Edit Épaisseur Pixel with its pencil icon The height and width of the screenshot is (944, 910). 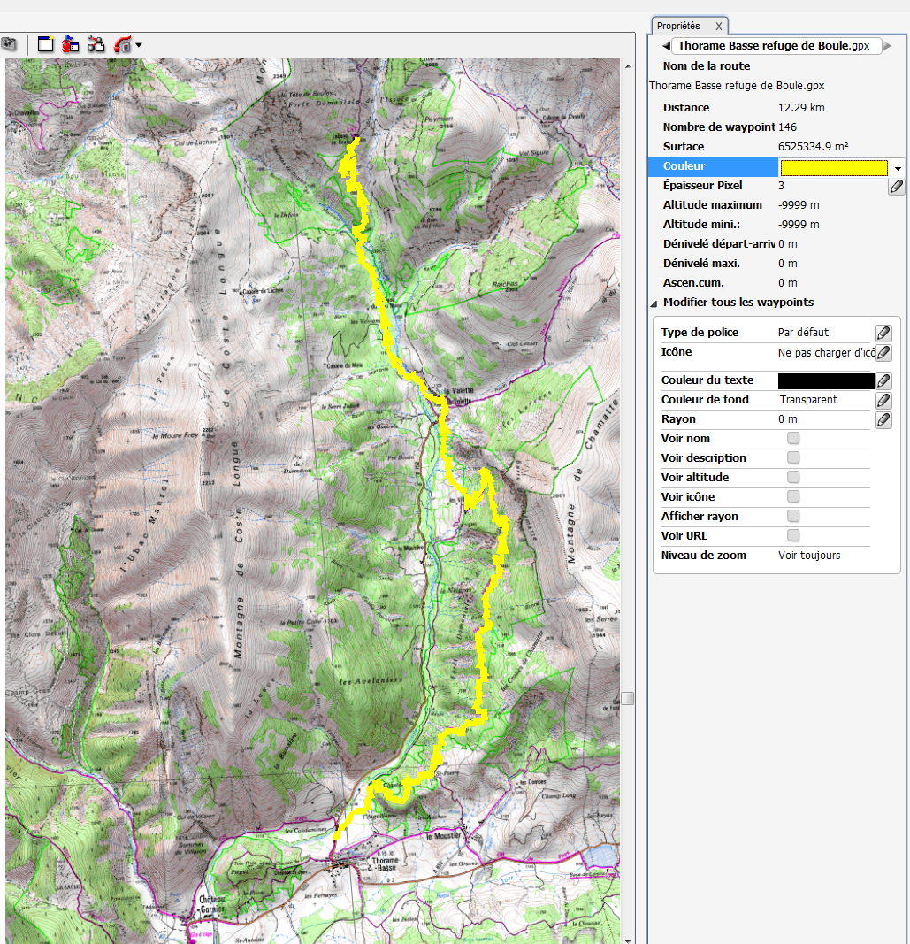pyautogui.click(x=896, y=186)
